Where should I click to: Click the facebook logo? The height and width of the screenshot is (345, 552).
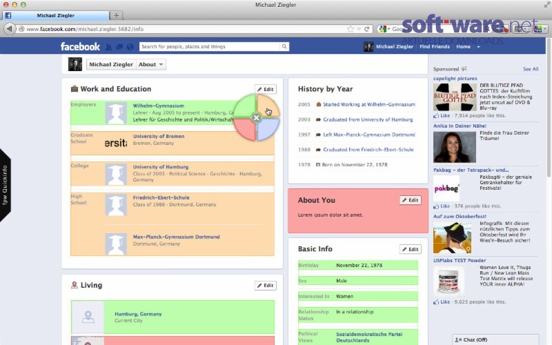80,46
